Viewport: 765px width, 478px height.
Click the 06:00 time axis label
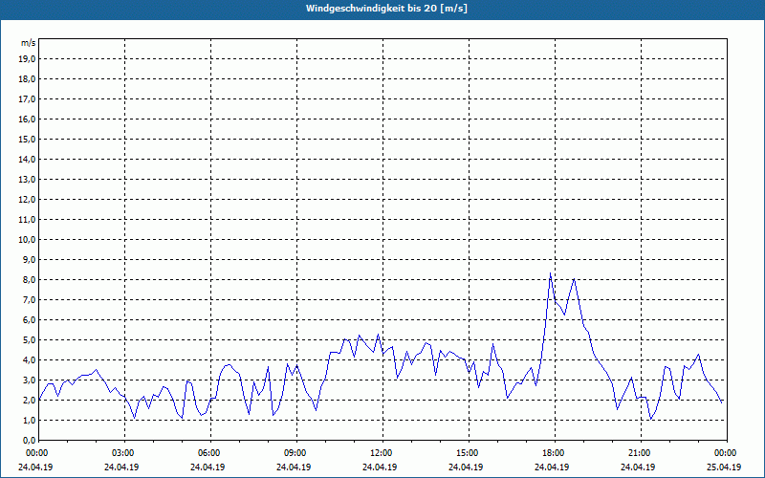coord(208,453)
